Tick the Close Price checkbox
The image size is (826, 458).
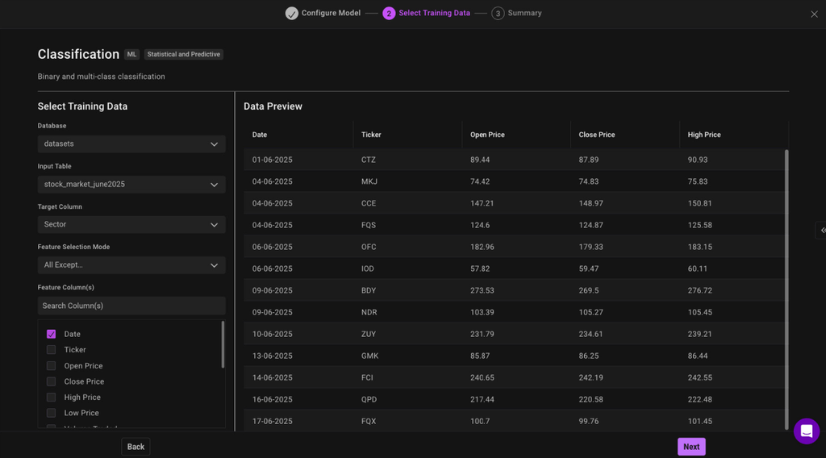point(52,381)
